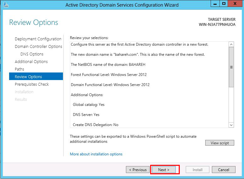Click the Previous button
The image size is (244, 179).
(x=138, y=170)
